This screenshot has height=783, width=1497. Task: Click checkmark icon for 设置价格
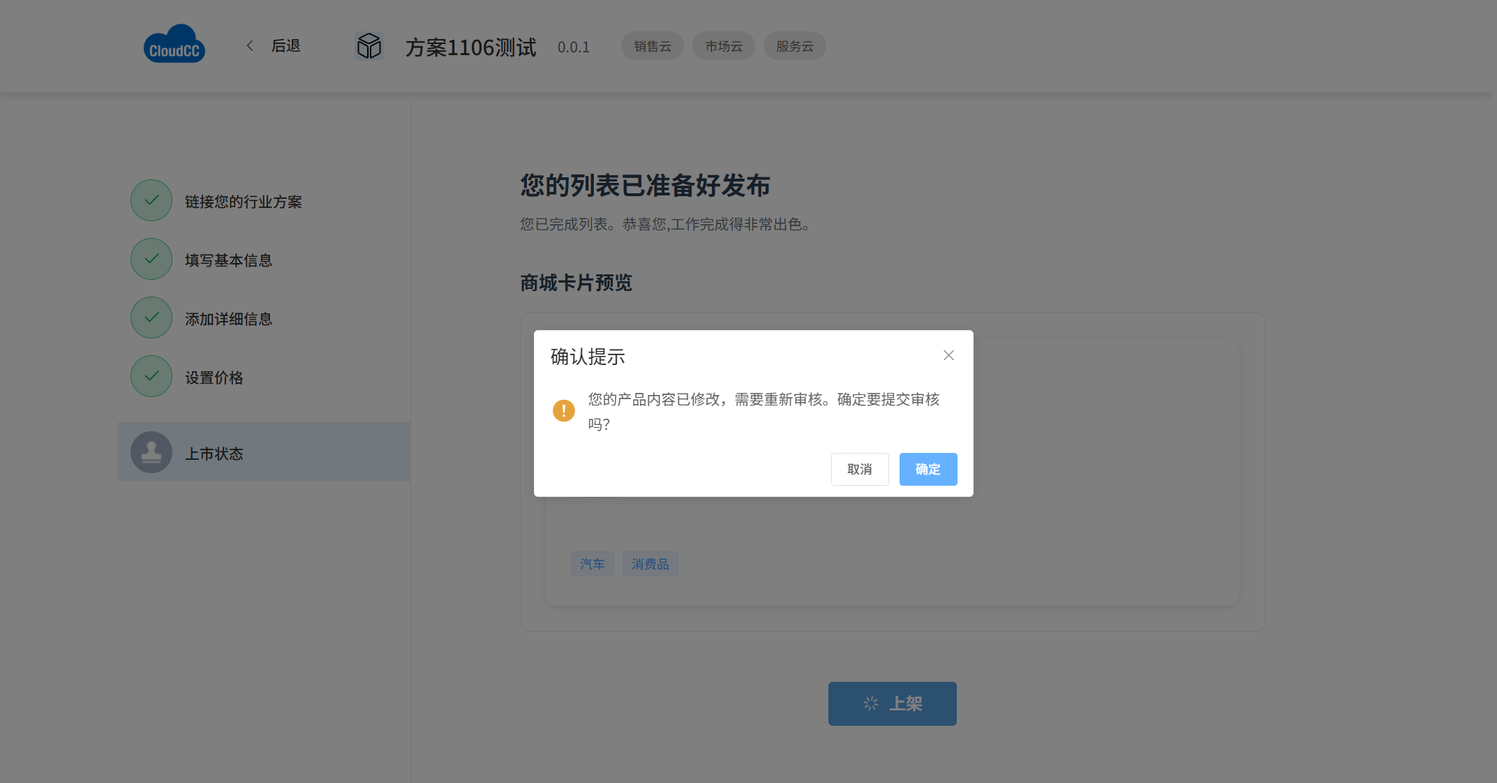point(151,377)
